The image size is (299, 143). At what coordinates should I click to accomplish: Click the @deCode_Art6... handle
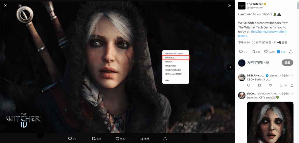click(268, 94)
